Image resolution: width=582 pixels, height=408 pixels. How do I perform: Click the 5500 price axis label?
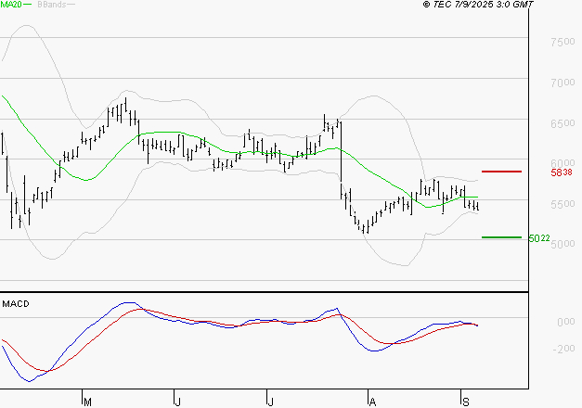[562, 204]
